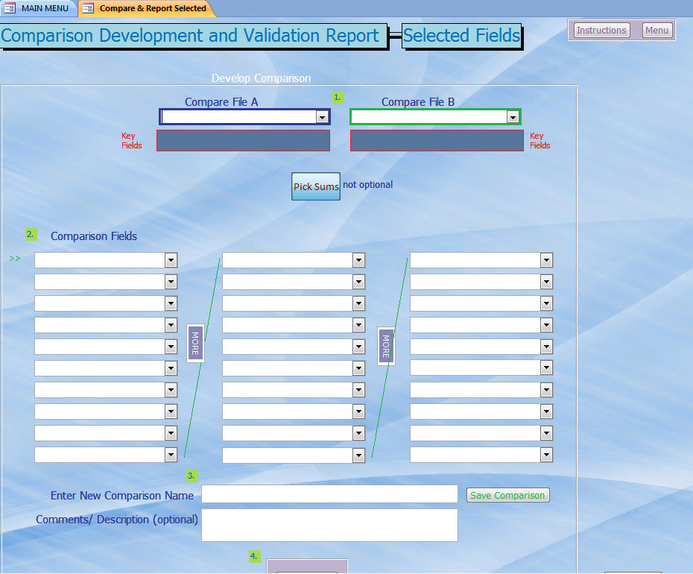Click in the Enter New Comparison Name field
Screen dimensions: 693x574
click(x=329, y=494)
